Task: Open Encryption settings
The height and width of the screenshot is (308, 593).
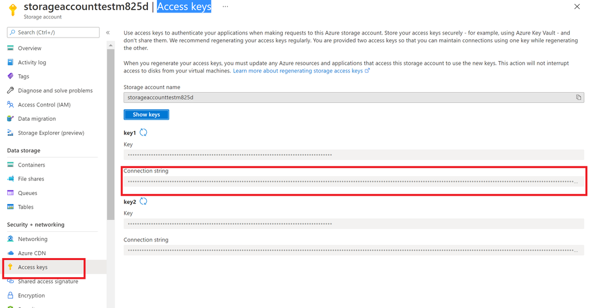Action: coord(31,296)
